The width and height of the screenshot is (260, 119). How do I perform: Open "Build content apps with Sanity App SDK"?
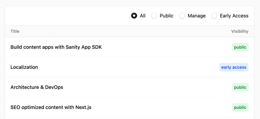56,47
